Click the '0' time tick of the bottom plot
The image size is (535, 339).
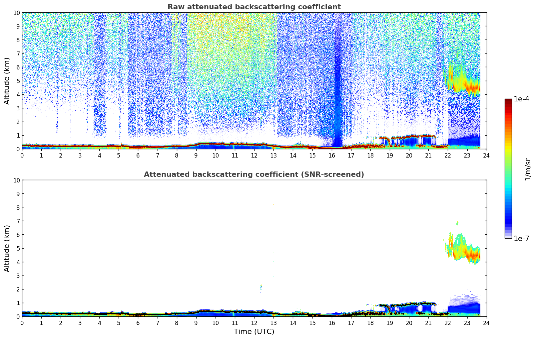click(x=22, y=323)
